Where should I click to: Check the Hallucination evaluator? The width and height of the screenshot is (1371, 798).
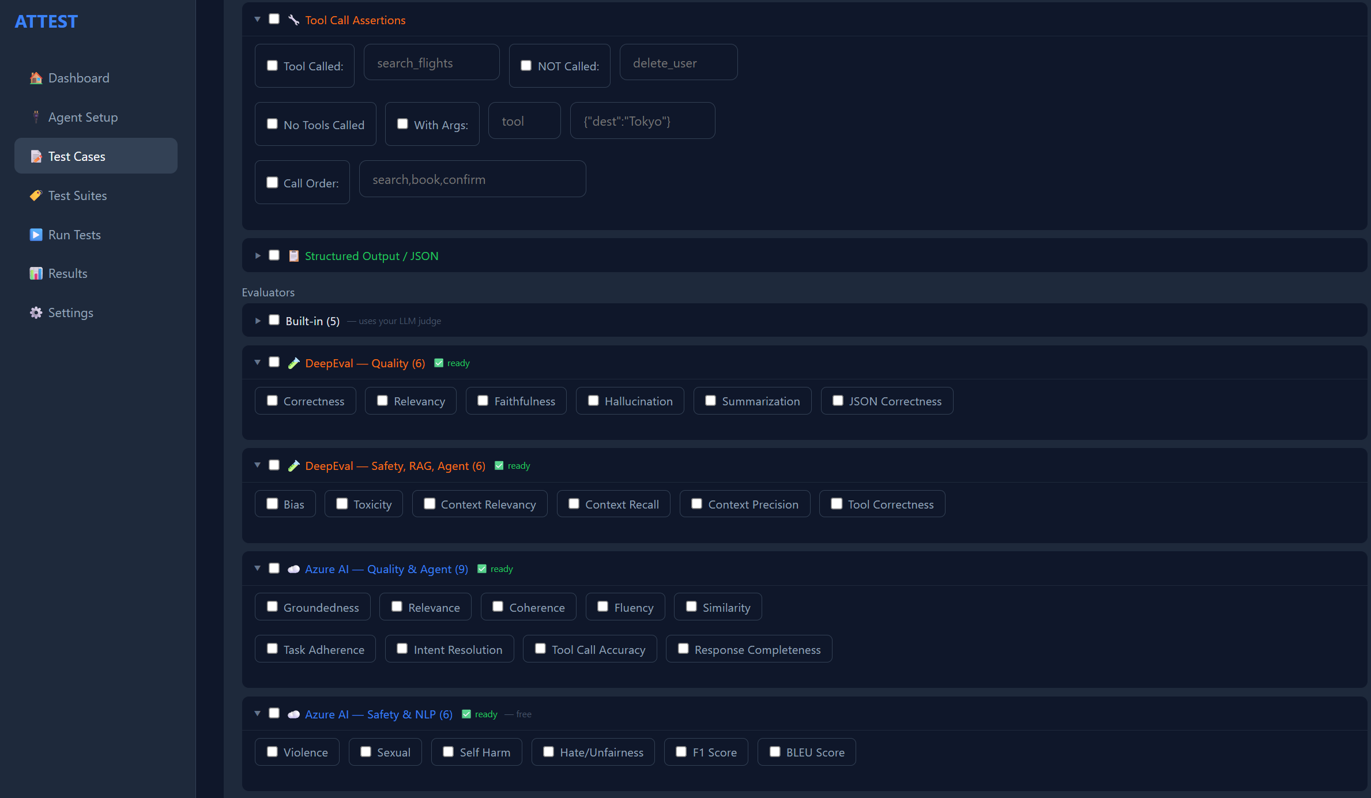593,401
